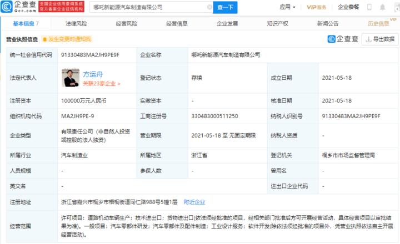Click the bell icon for 发生变更时通知我
The height and width of the screenshot is (244, 400).
[x=44, y=39]
